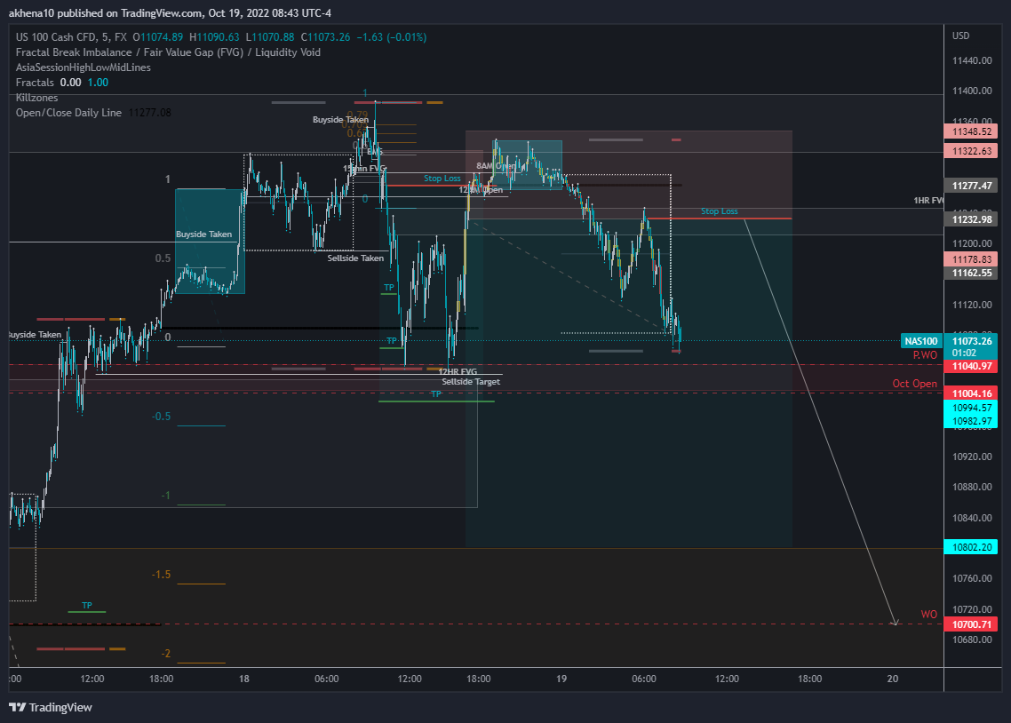Click the Sellside Target annotation
Viewport: 1011px width, 723px height.
pos(471,381)
